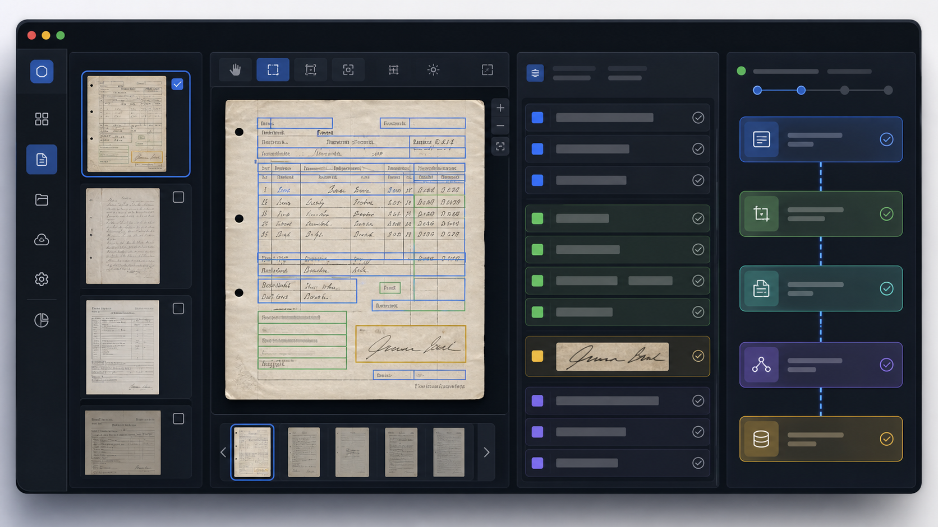Select the yellow database pipeline card
Screen dimensions: 938x527
coord(821,439)
